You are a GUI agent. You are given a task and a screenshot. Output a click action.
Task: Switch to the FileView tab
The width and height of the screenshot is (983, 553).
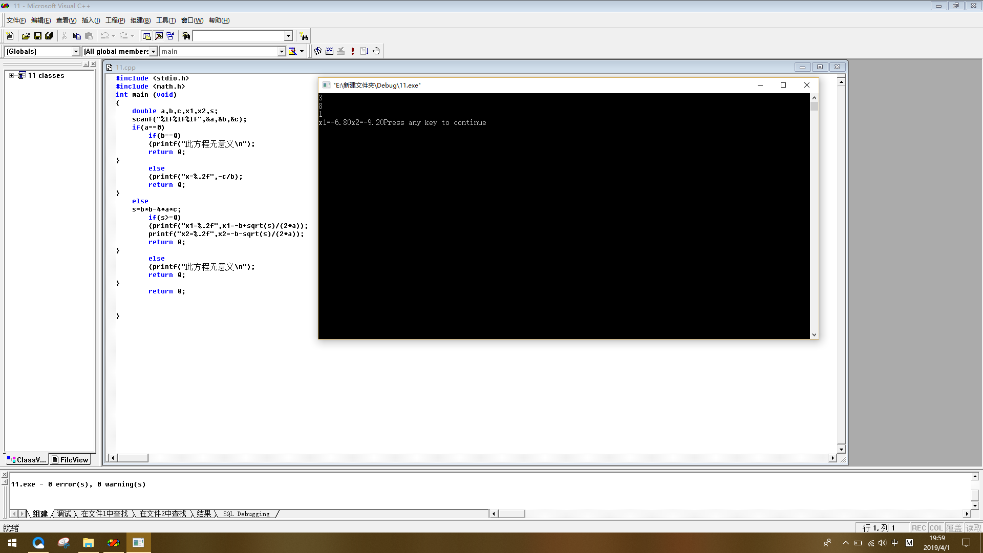[70, 460]
